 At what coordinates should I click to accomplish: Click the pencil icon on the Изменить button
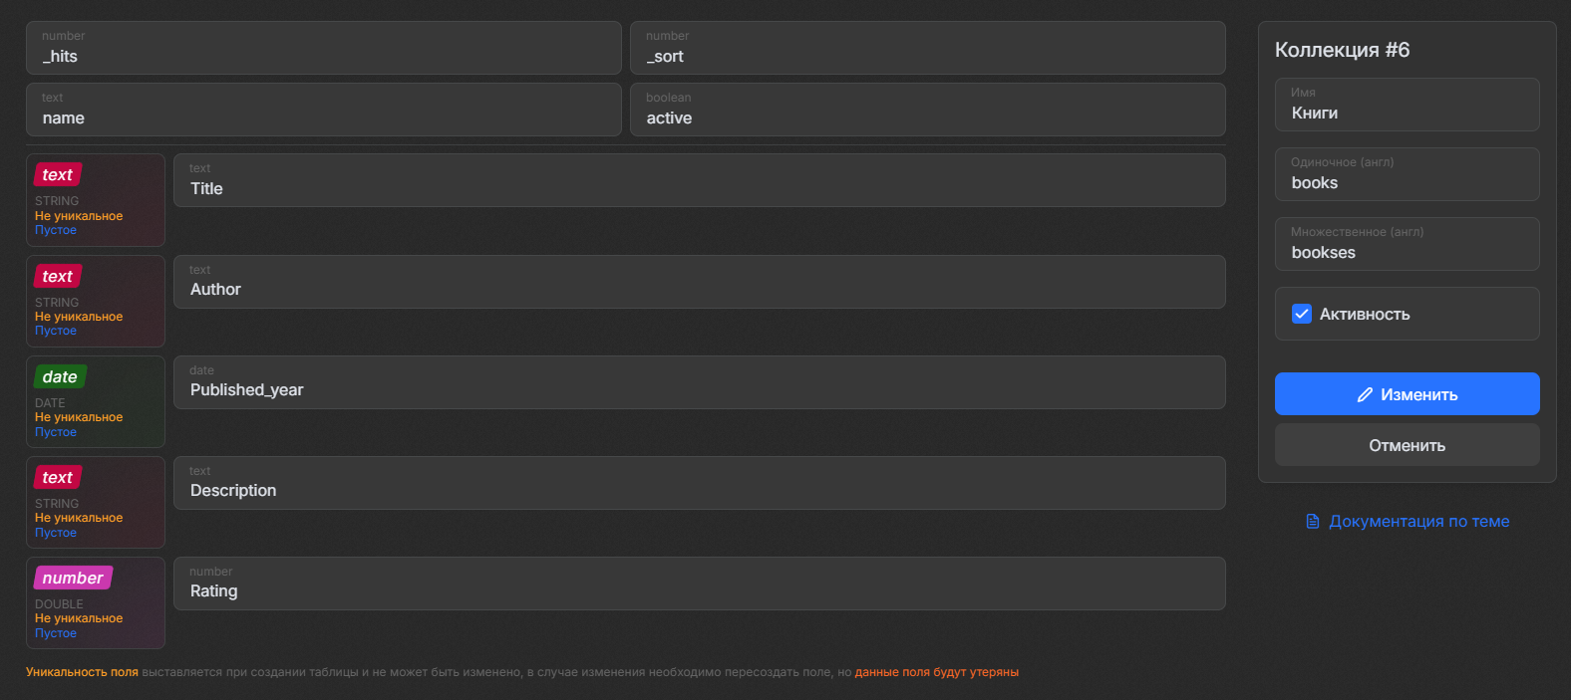click(1365, 395)
